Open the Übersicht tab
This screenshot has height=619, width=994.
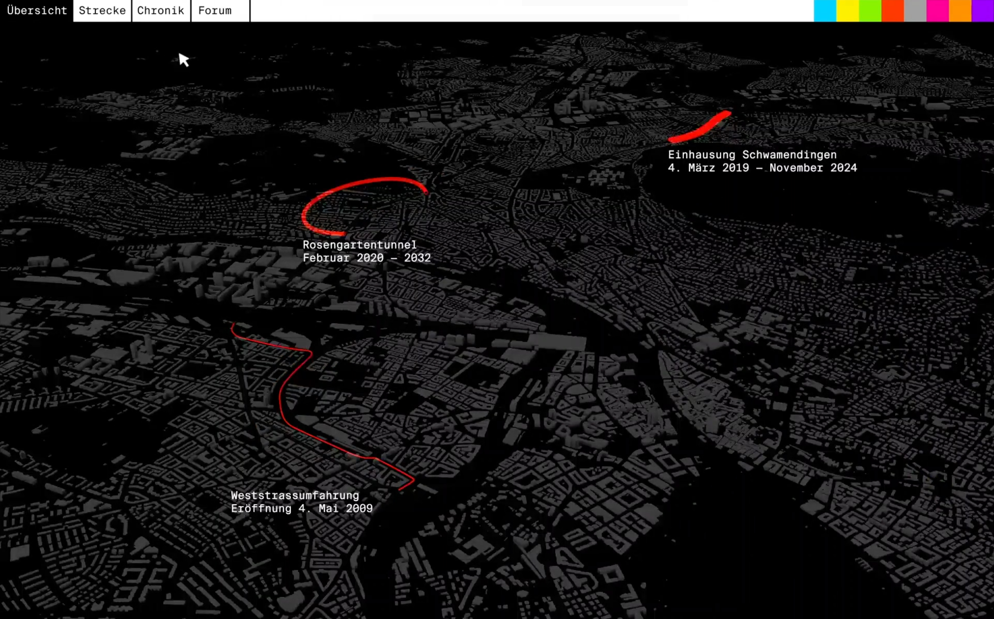[x=37, y=11]
